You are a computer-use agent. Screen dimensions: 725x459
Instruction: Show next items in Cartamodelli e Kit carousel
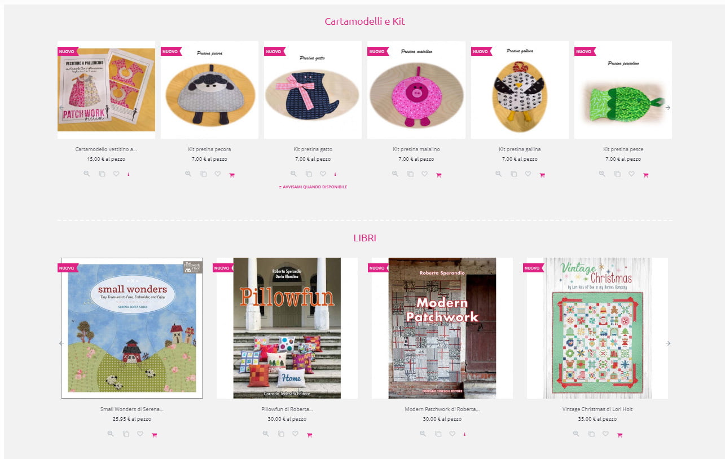[x=668, y=107]
